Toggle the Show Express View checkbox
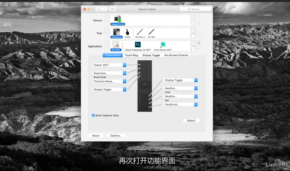 [94, 115]
